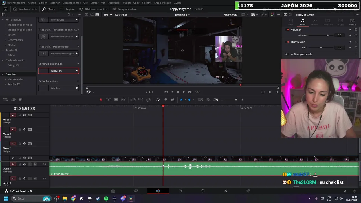361x203 pixels.
Task: Select the Audio tab in Inspector
Action: pos(302,22)
